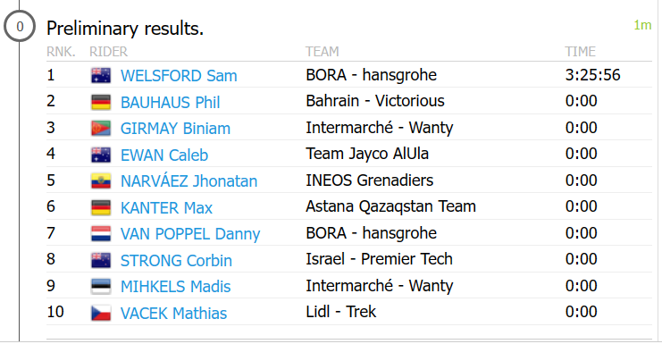Click the Eritrean flag beside GIRMAY Biniam

tap(101, 129)
